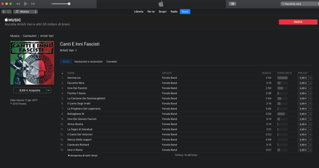The height and width of the screenshot is (168, 319).
Task: Click the duration 3:49 of Marcia Delle Legioni
Action: tap(268, 140)
